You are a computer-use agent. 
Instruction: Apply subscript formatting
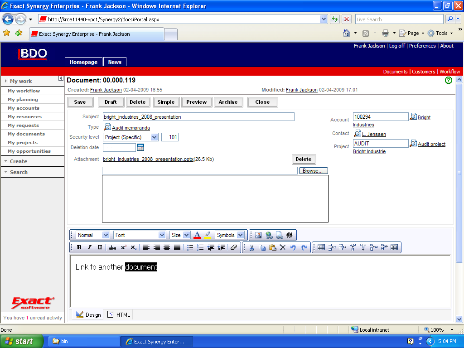pos(134,247)
